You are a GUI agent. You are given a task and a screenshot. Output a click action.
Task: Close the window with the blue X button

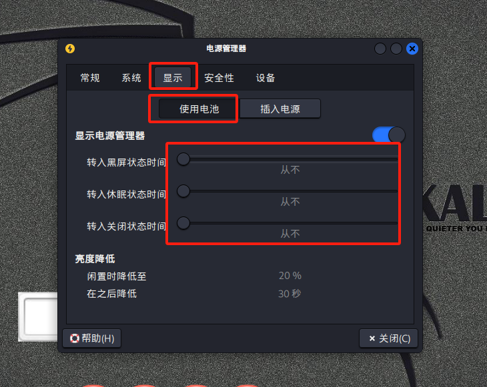[x=412, y=49]
